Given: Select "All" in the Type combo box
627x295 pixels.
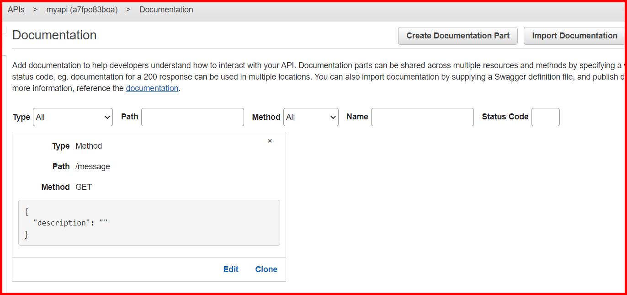Looking at the screenshot, I should (x=73, y=117).
